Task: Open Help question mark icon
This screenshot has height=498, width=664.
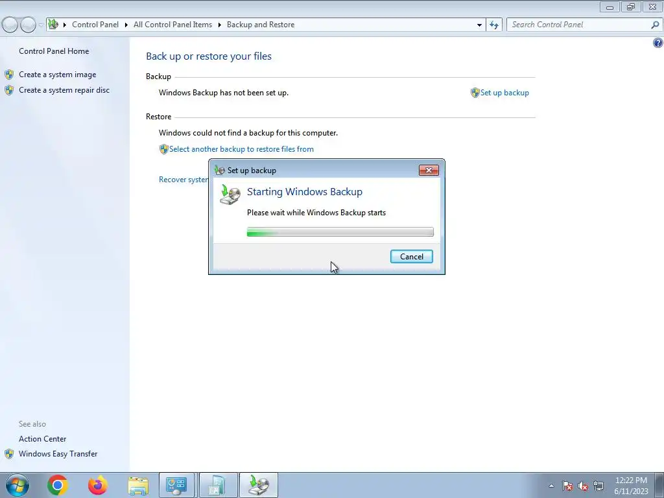Action: point(658,43)
